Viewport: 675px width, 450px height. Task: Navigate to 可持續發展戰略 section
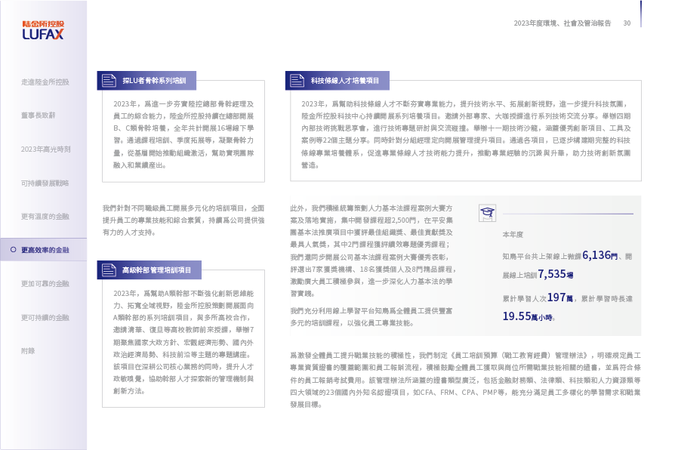pos(45,183)
